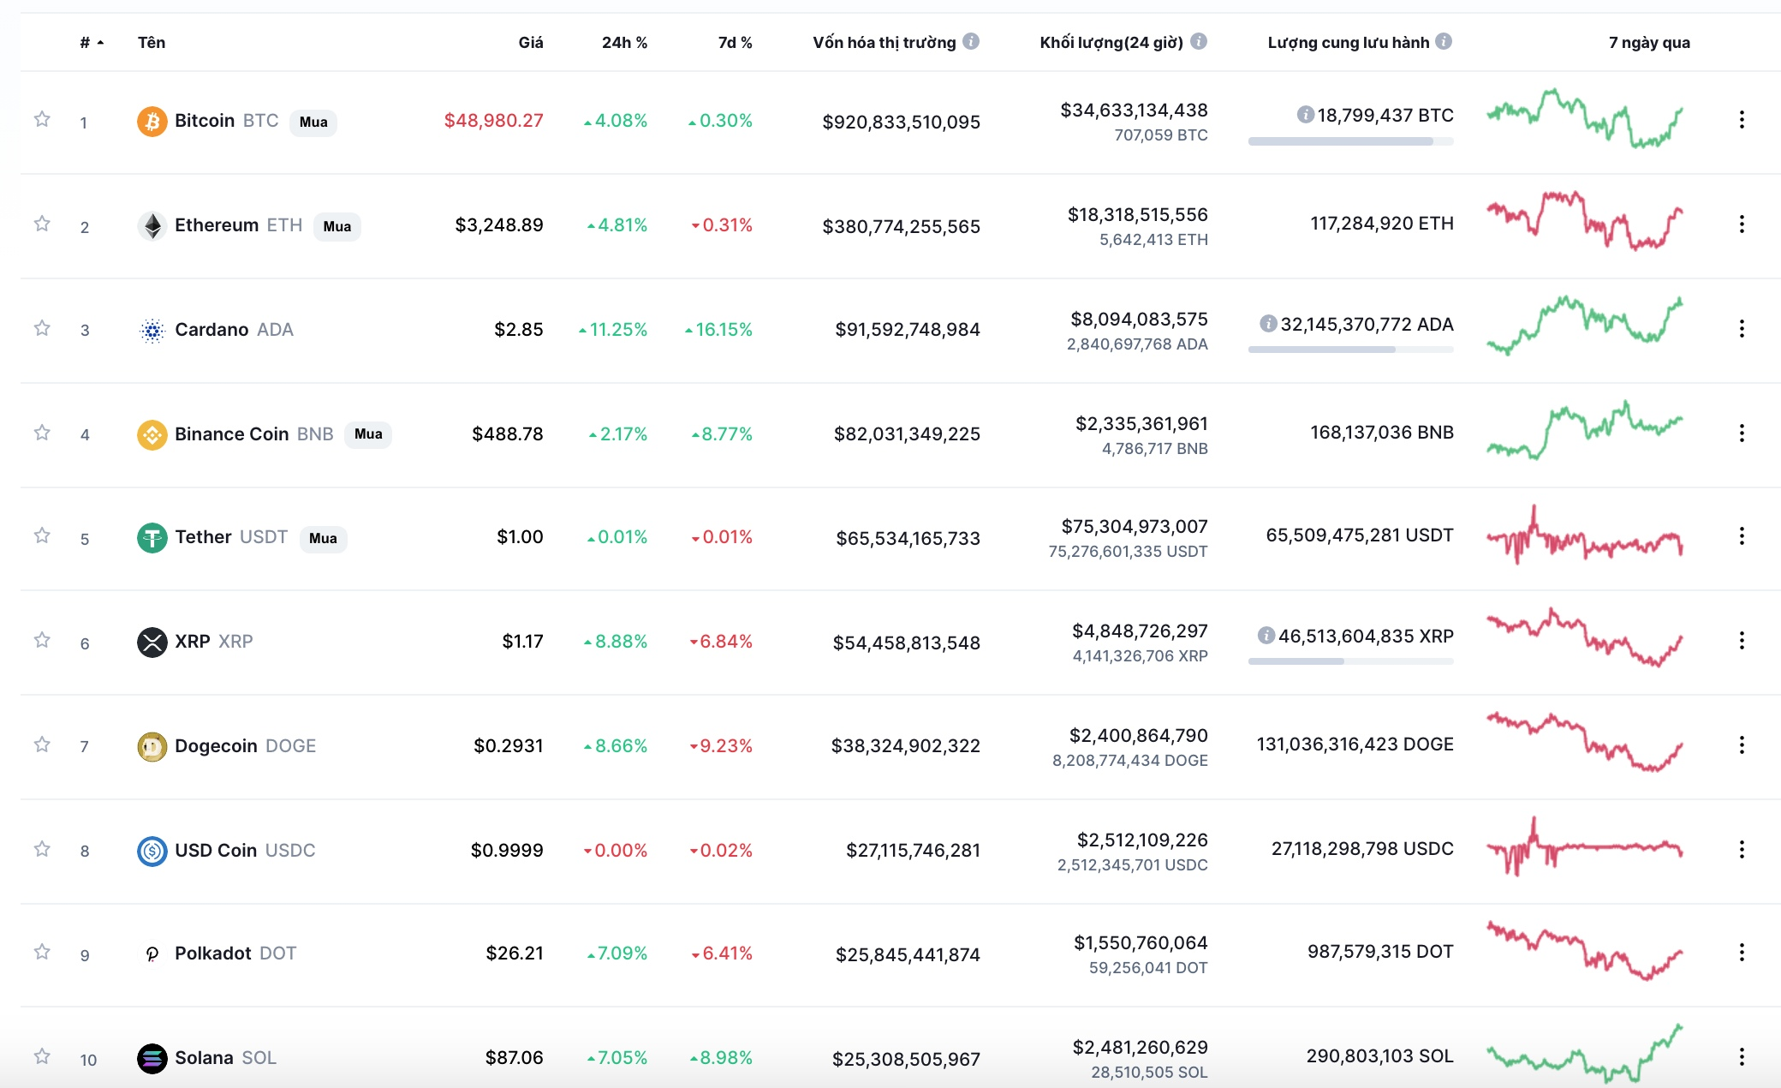Sort by the 24h % column header
The width and height of the screenshot is (1781, 1088).
coord(624,42)
